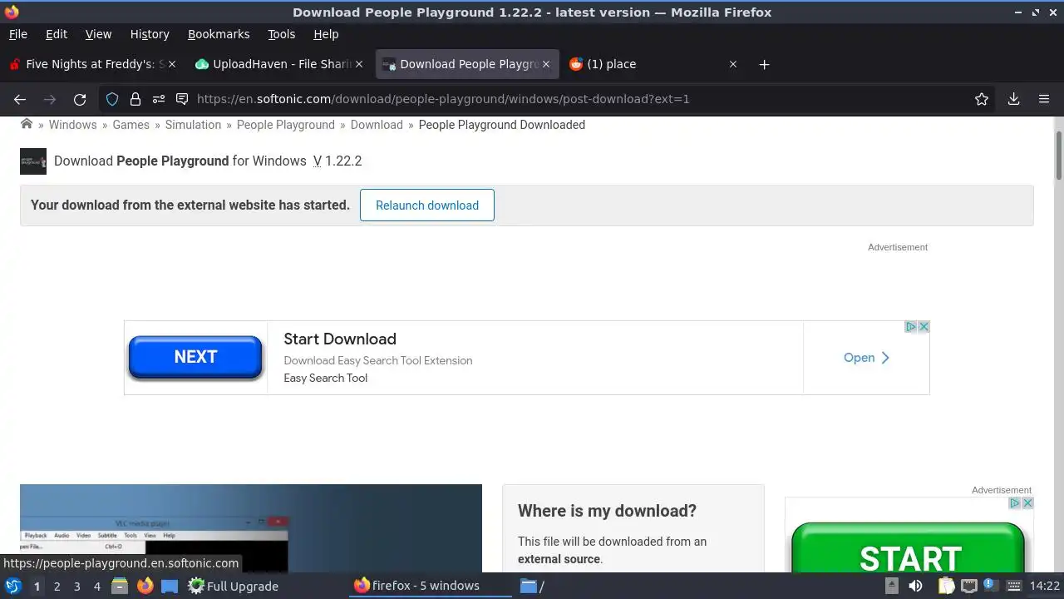Open tracking protection shield icon
Image resolution: width=1064 pixels, height=599 pixels.
tap(112, 99)
